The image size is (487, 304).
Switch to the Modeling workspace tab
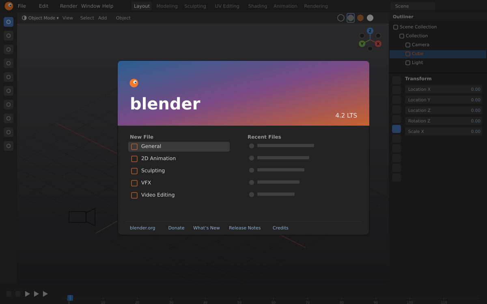(167, 6)
